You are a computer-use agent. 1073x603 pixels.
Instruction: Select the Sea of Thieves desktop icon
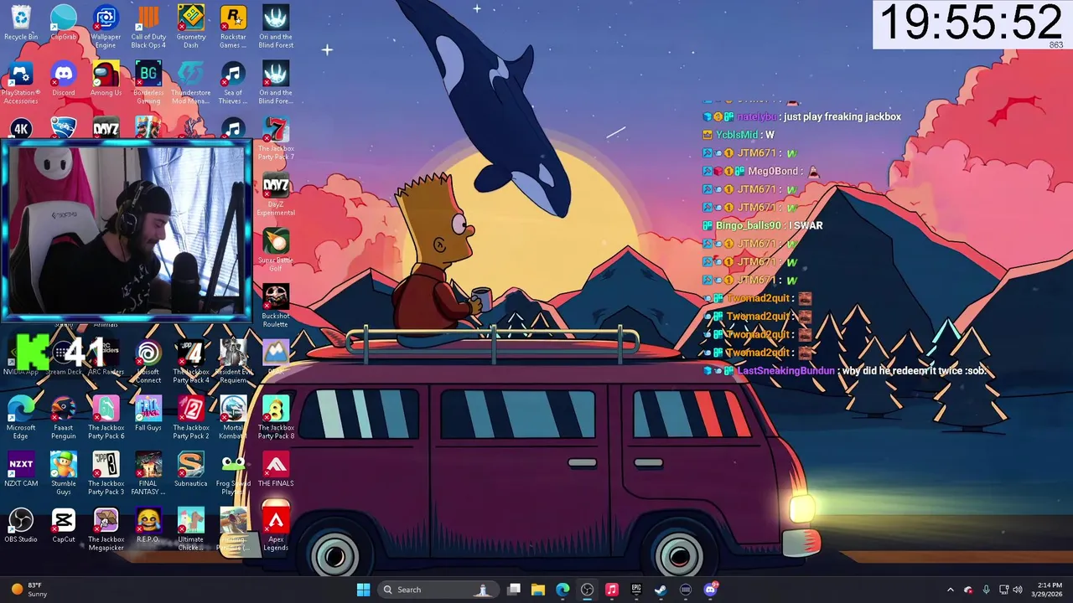[233, 83]
